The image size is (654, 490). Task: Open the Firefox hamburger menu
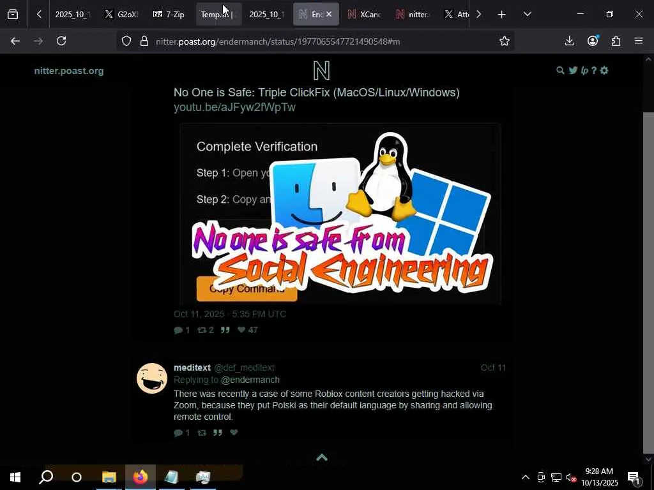[639, 41]
